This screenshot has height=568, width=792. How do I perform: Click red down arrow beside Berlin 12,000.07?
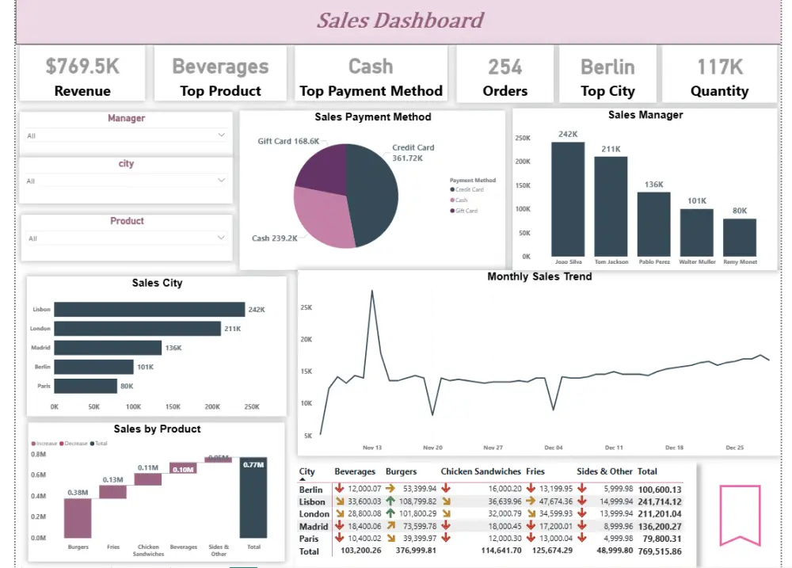340,489
